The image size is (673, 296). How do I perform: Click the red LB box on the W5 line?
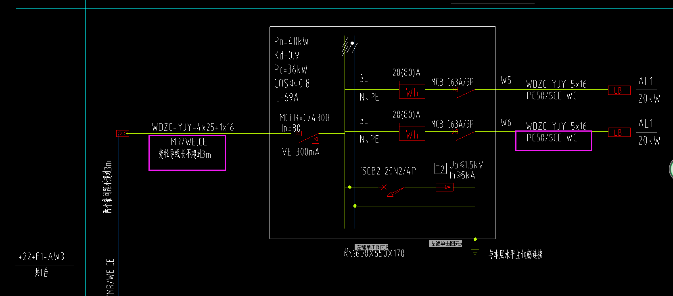[619, 90]
